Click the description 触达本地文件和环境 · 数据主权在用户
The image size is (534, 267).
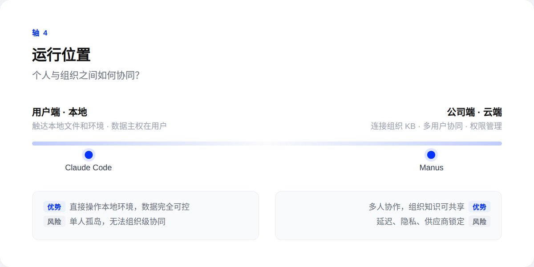pos(99,126)
